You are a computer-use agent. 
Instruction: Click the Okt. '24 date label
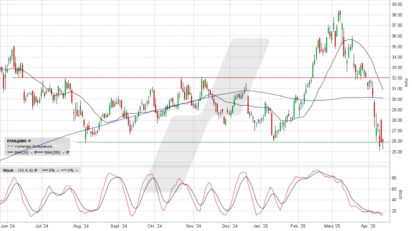click(154, 226)
